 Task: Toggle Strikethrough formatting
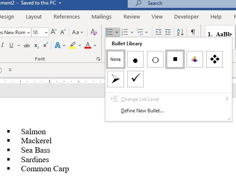click(27, 45)
